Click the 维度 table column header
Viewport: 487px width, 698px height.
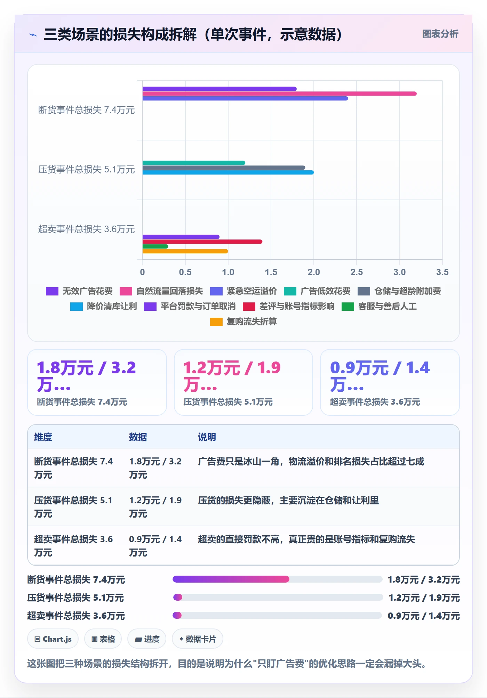pos(43,437)
